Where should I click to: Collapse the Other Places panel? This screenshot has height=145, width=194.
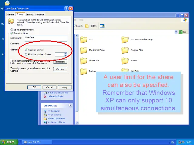pos(70,105)
